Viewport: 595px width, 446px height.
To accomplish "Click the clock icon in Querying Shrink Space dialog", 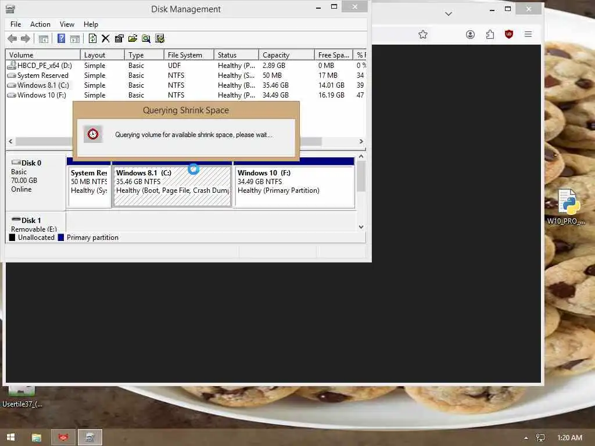I will 93,134.
